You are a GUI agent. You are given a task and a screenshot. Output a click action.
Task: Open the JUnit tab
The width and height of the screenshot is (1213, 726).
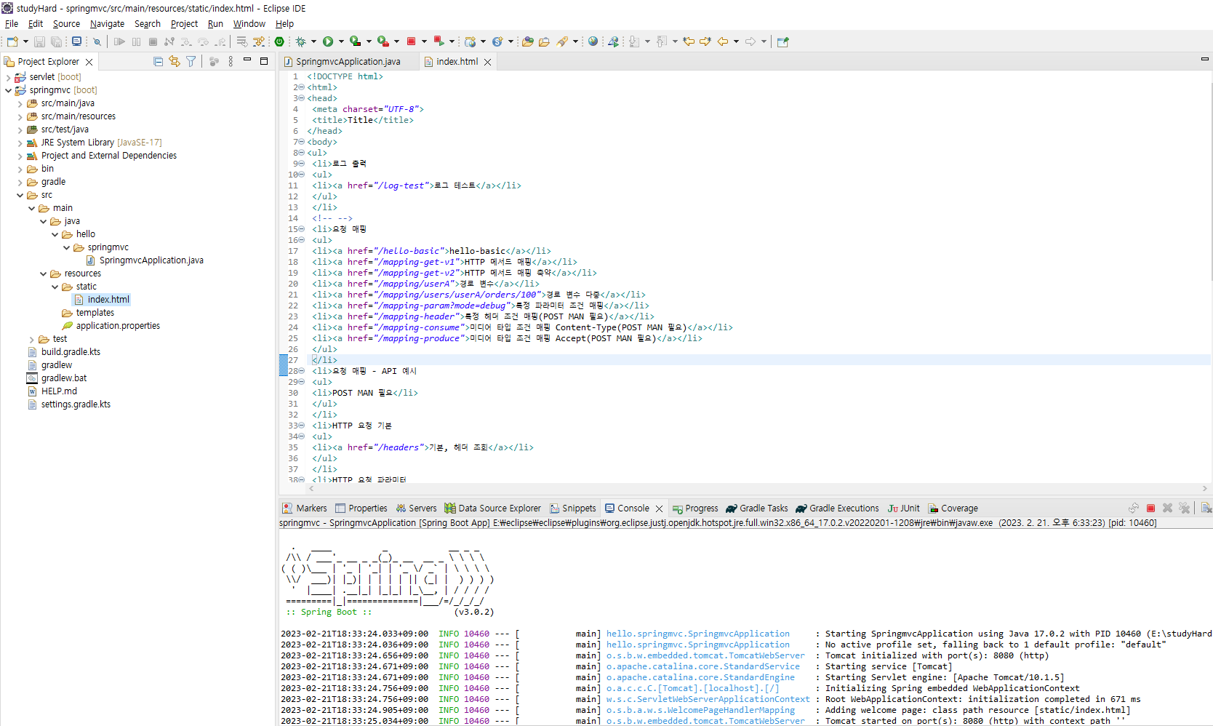point(904,508)
